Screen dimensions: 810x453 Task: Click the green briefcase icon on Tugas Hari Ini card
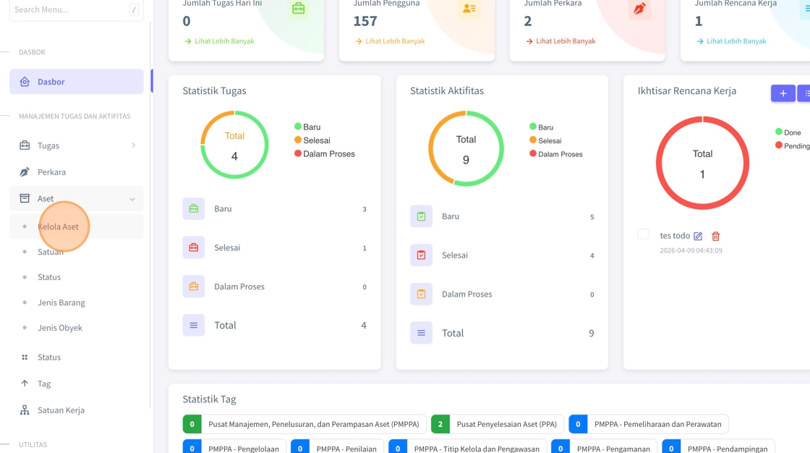(x=299, y=9)
